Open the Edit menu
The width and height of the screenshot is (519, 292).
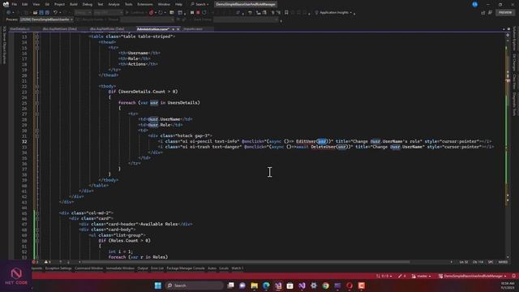pyautogui.click(x=25, y=4)
